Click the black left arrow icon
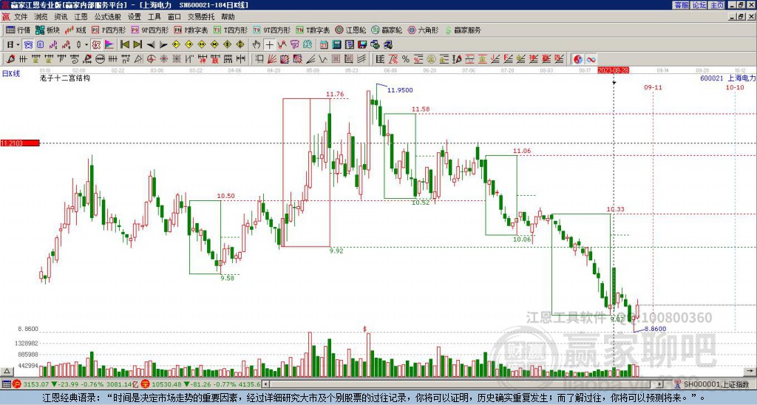This screenshot has height=405, width=757. (x=151, y=44)
